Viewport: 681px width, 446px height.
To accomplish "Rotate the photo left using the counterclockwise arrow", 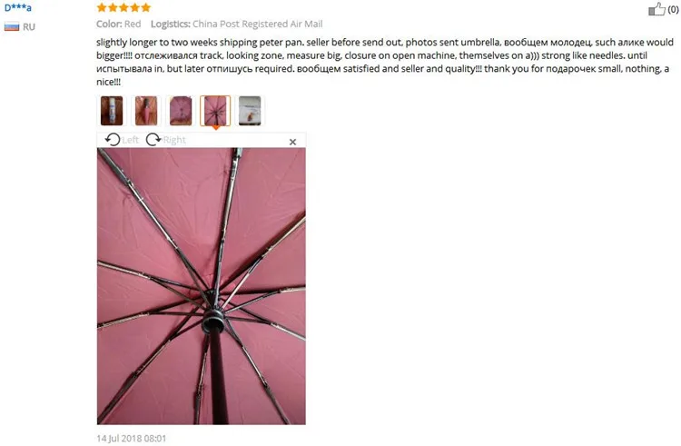I will (113, 139).
